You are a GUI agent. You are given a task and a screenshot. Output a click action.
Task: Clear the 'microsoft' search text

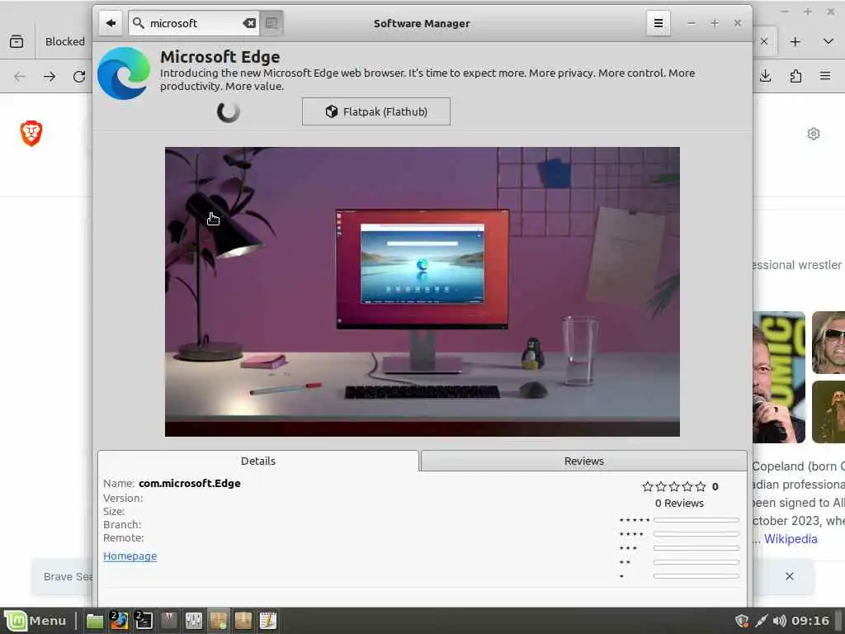tap(249, 23)
